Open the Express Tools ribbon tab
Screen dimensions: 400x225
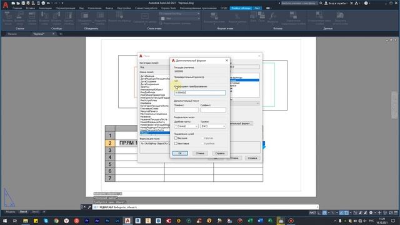[169, 8]
